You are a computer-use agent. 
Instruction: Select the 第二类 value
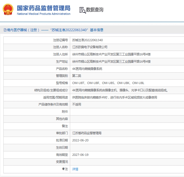tap(77, 76)
